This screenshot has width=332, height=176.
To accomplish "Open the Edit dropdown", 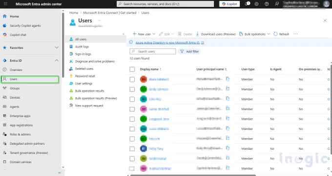I will pyautogui.click(x=166, y=34).
